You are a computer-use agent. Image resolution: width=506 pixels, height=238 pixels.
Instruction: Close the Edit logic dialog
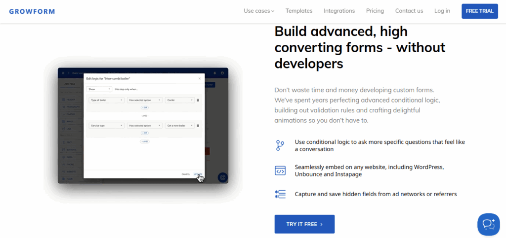pos(200,78)
